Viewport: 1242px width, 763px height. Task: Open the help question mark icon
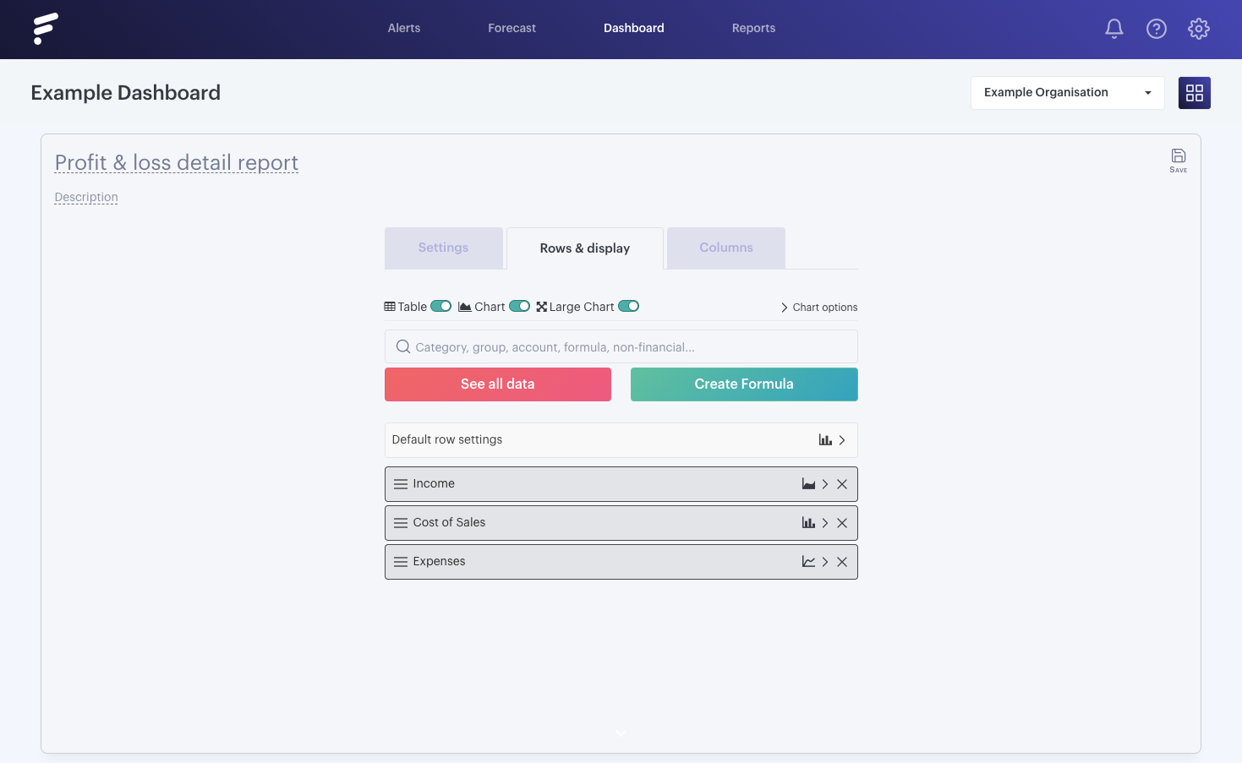click(x=1157, y=29)
